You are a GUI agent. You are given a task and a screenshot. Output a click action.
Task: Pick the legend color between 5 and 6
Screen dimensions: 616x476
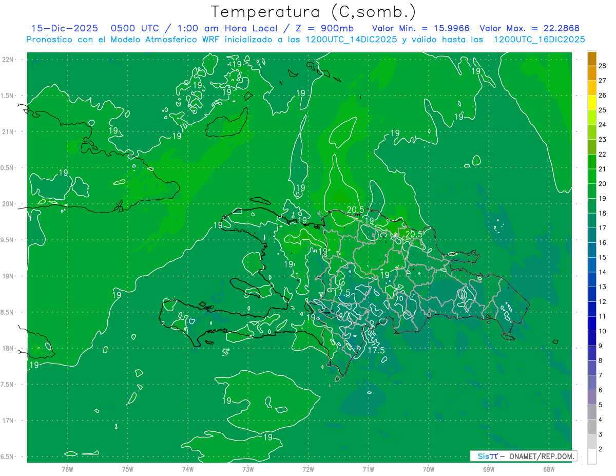592,397
